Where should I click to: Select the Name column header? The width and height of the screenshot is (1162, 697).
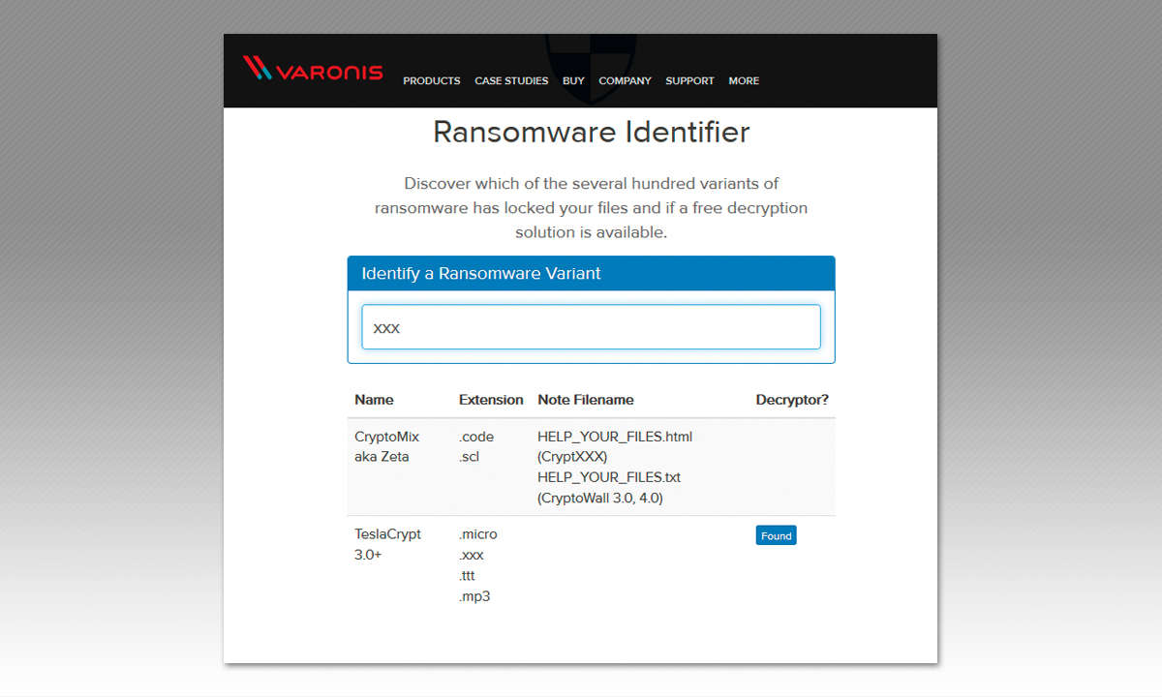pos(374,400)
